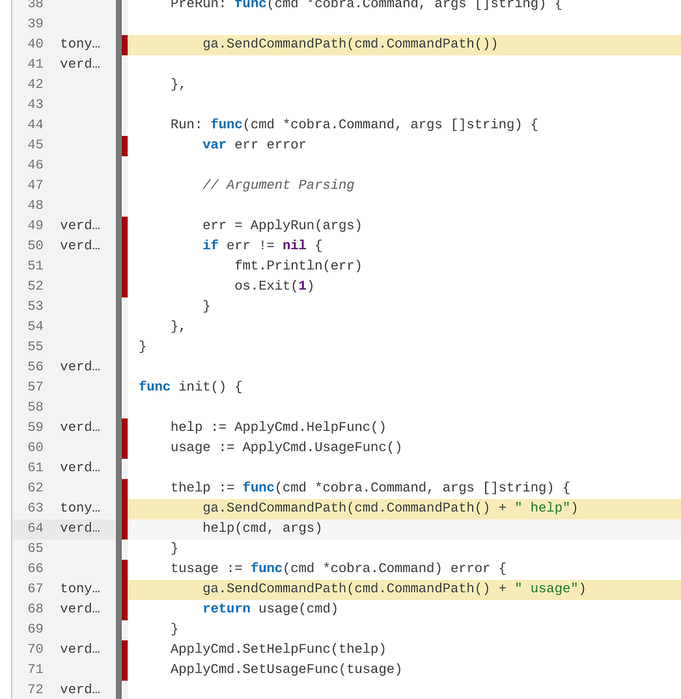The width and height of the screenshot is (681, 699).
Task: Open the verd… blame commit on line 68
Action: [80, 608]
